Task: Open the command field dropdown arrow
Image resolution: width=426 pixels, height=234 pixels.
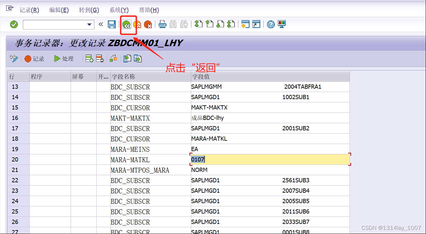Action: click(90, 25)
